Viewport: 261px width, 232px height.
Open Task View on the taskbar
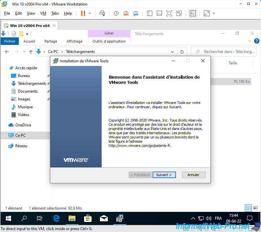40,218
